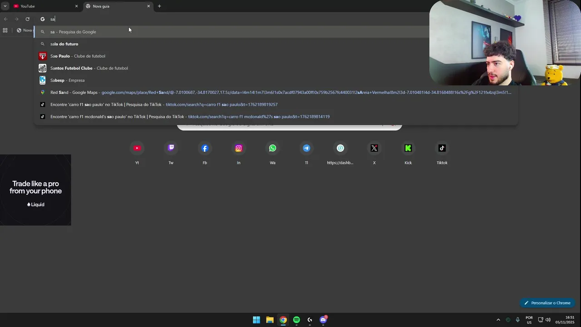This screenshot has height=327, width=581.
Task: Select the Sabesp Empresa suggestion
Action: 276,80
